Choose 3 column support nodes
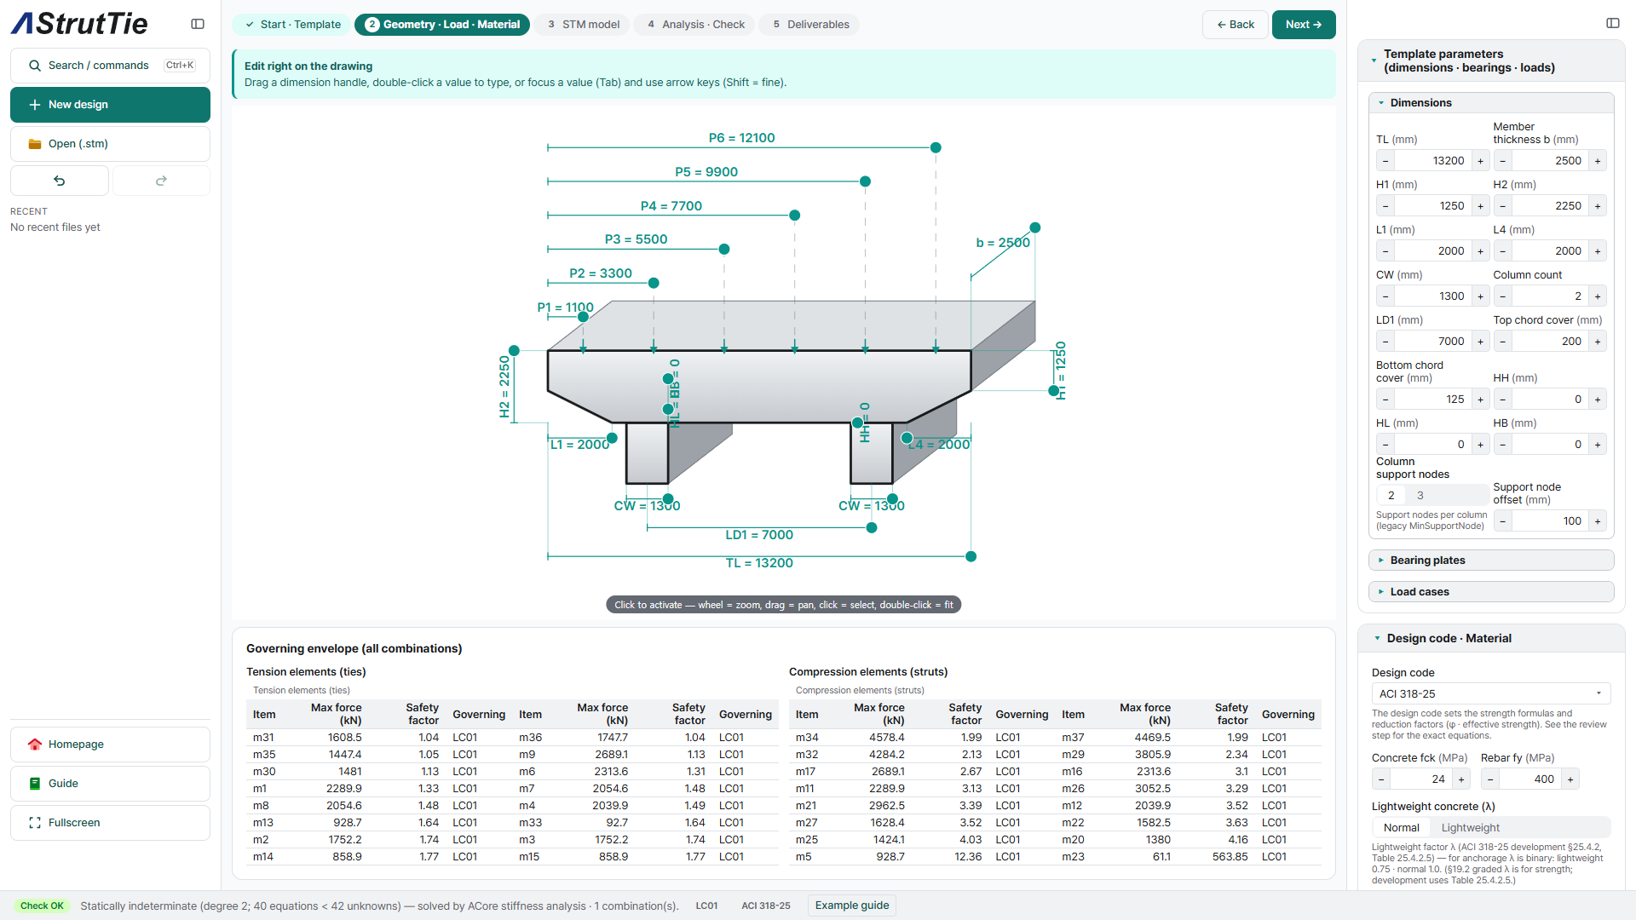The height and width of the screenshot is (920, 1636). tap(1420, 496)
